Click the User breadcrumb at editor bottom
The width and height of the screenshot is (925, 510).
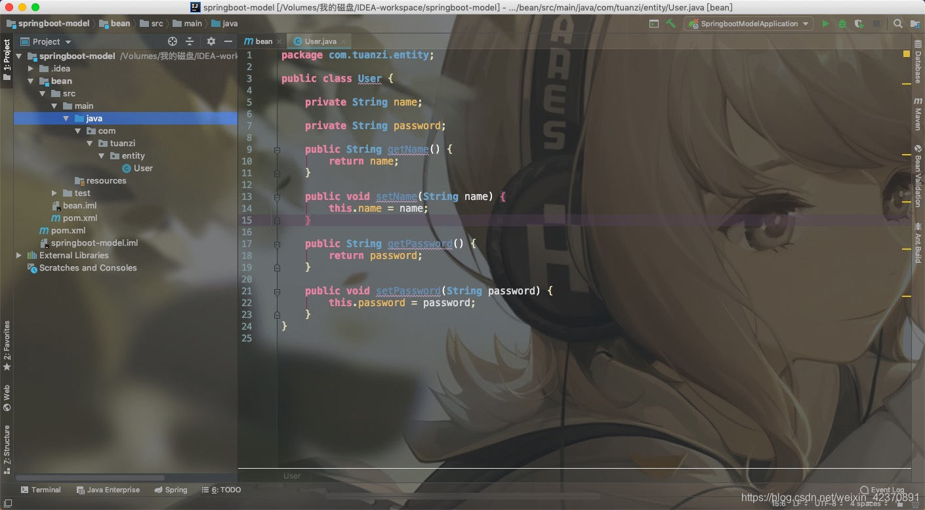point(292,476)
